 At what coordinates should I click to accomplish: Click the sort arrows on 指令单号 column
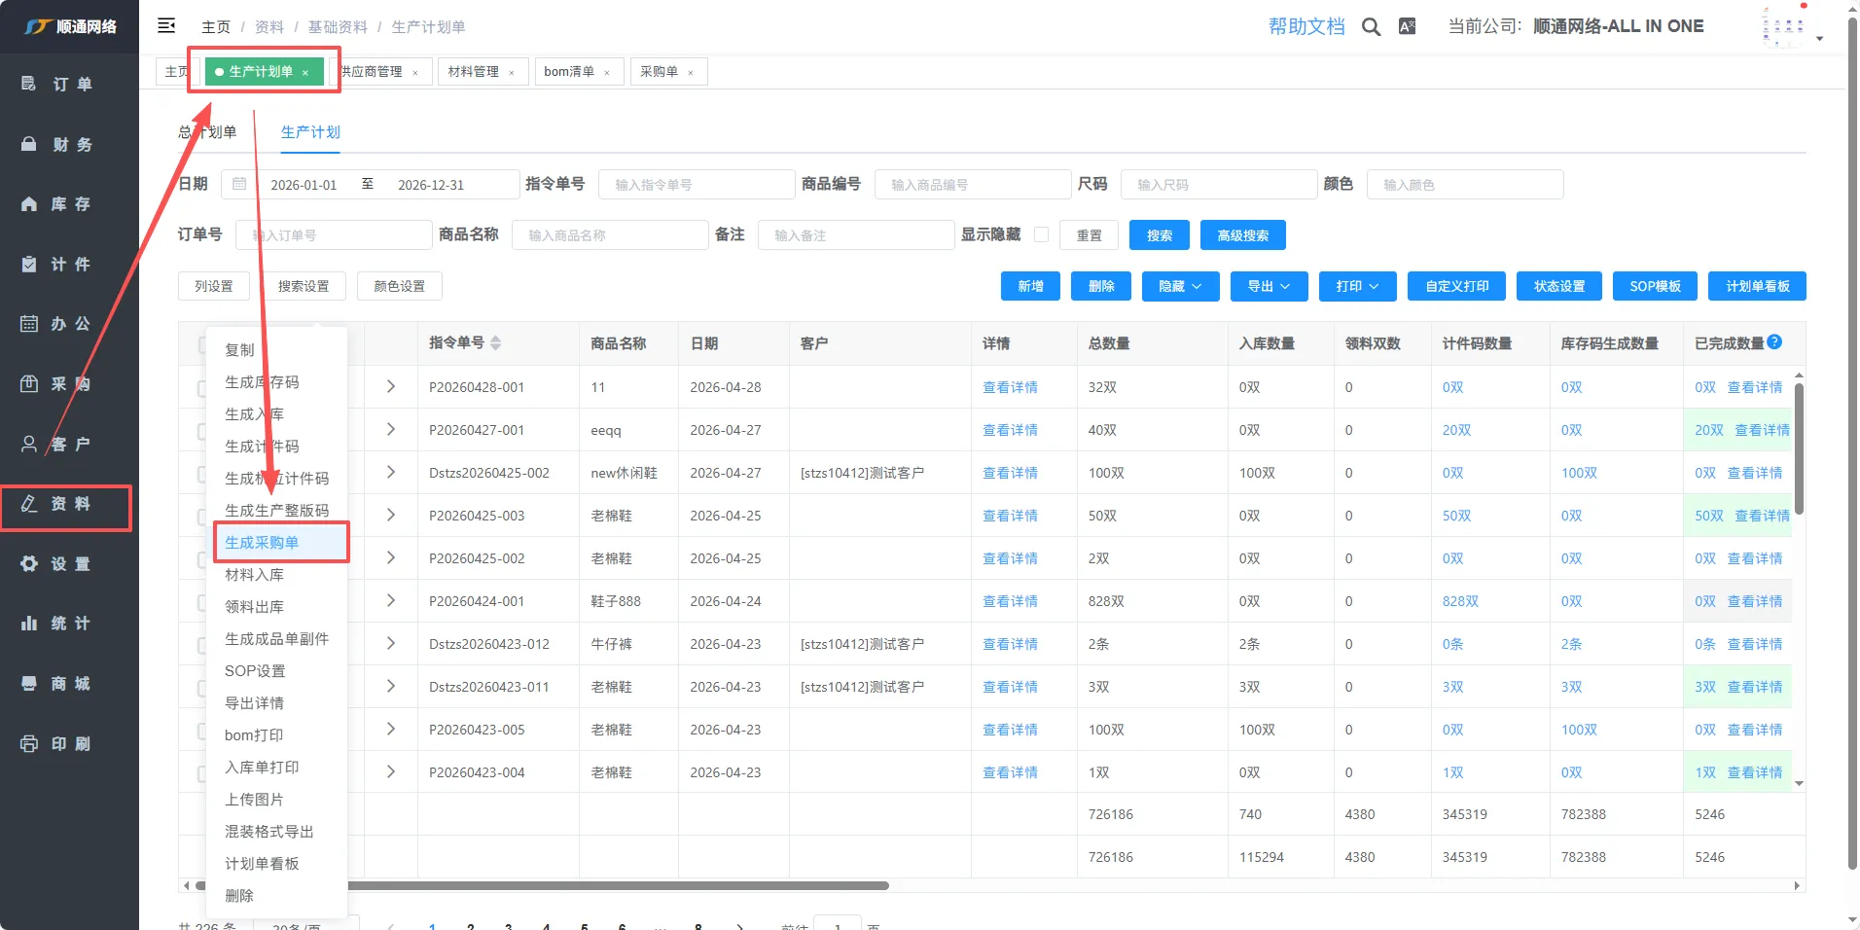[x=496, y=343]
